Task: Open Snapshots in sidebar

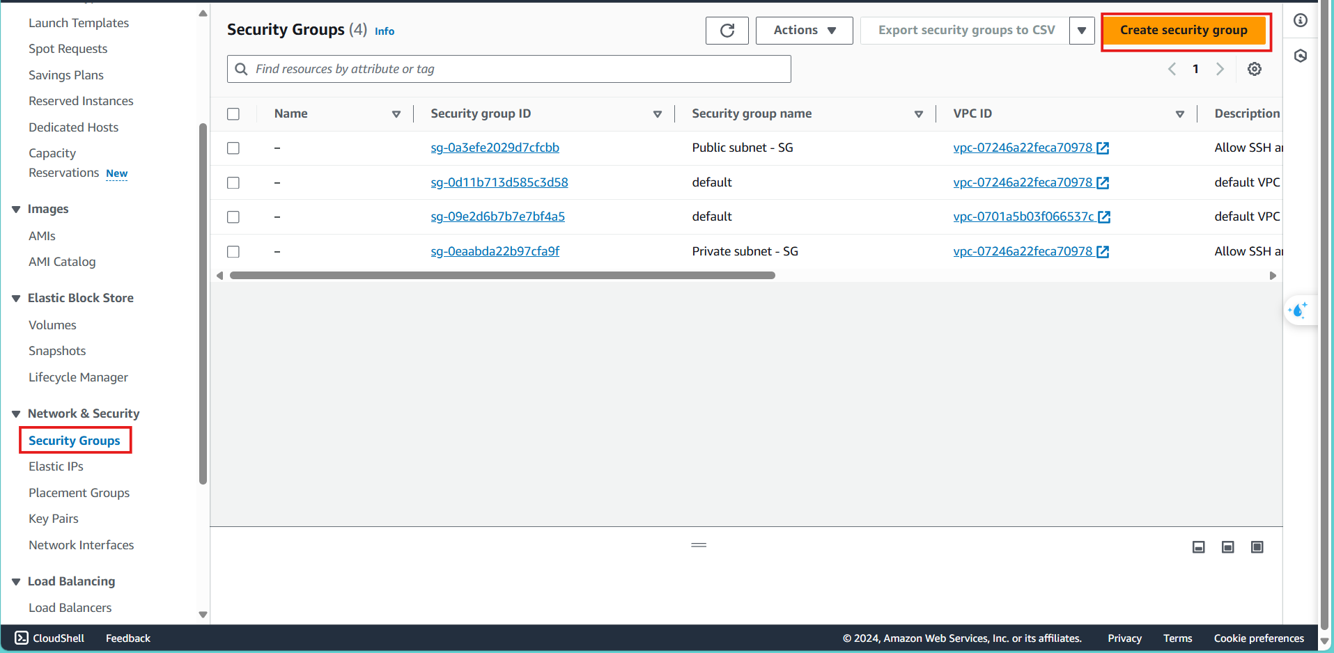Action: click(x=57, y=351)
